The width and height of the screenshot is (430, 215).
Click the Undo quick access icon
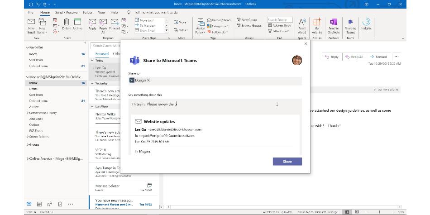(38, 4)
